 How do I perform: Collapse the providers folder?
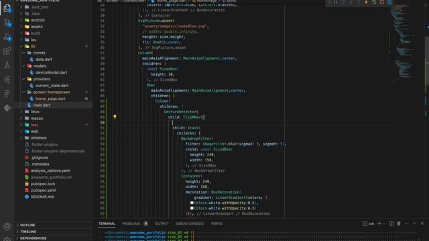[24, 79]
